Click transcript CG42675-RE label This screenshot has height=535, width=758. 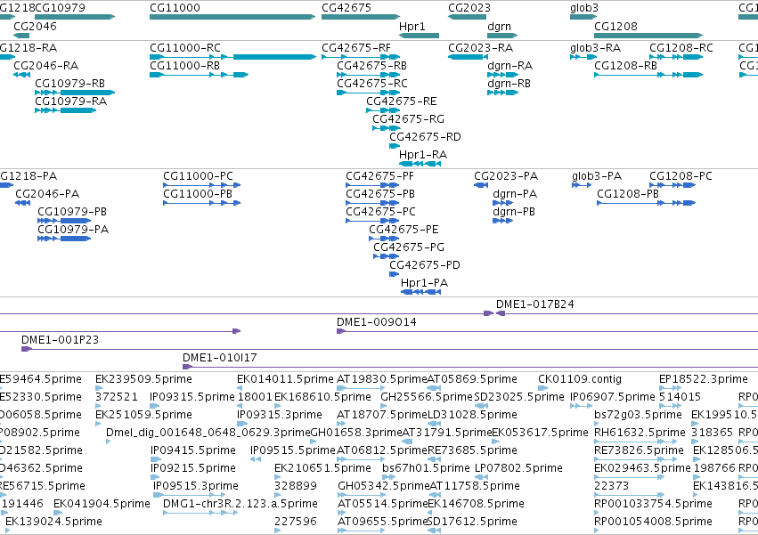[x=401, y=101]
